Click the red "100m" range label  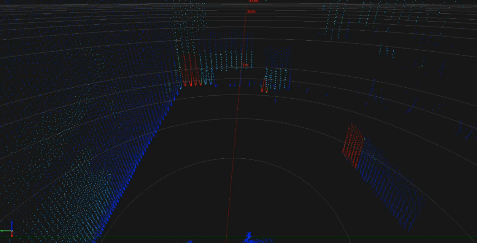tap(253, 1)
